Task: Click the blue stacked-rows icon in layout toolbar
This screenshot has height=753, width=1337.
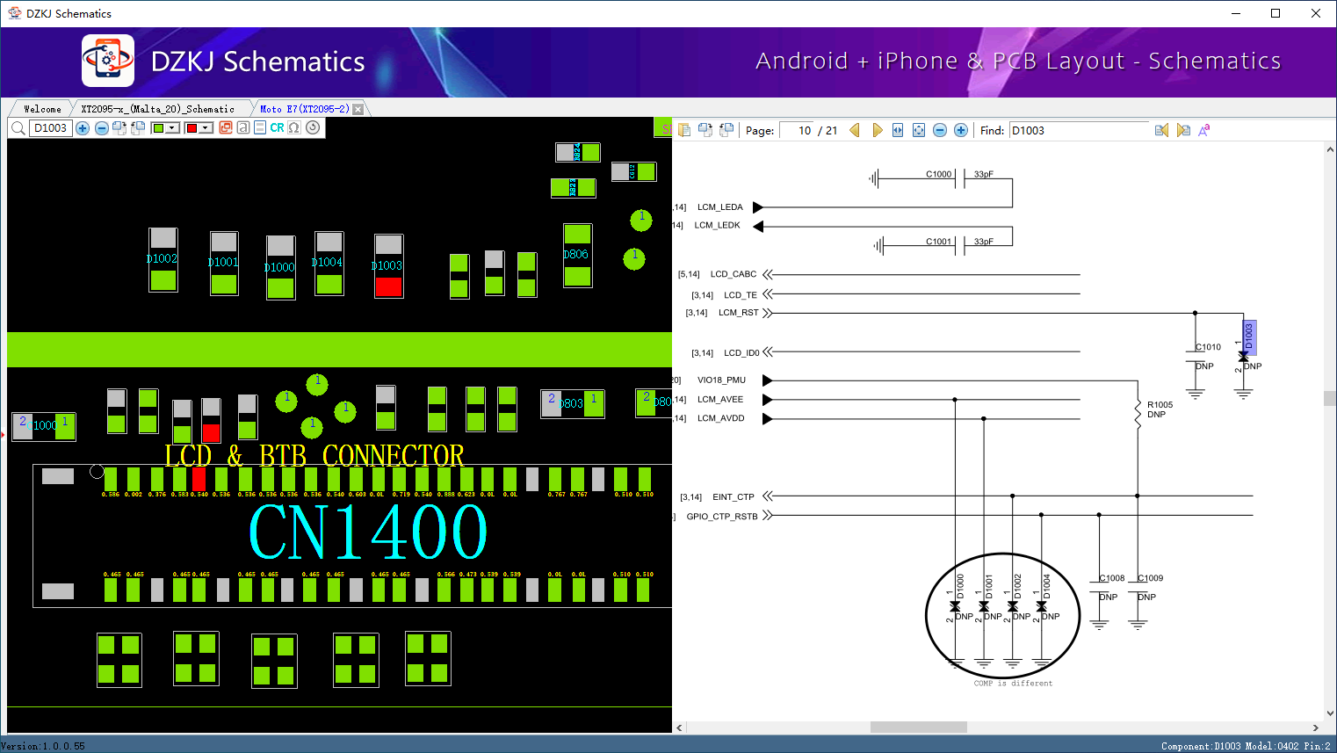Action: pos(260,128)
